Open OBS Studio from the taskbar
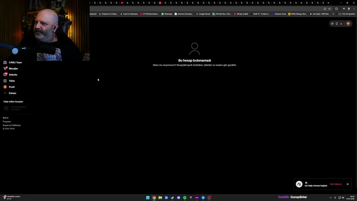This screenshot has height=201, width=357. coord(209,198)
